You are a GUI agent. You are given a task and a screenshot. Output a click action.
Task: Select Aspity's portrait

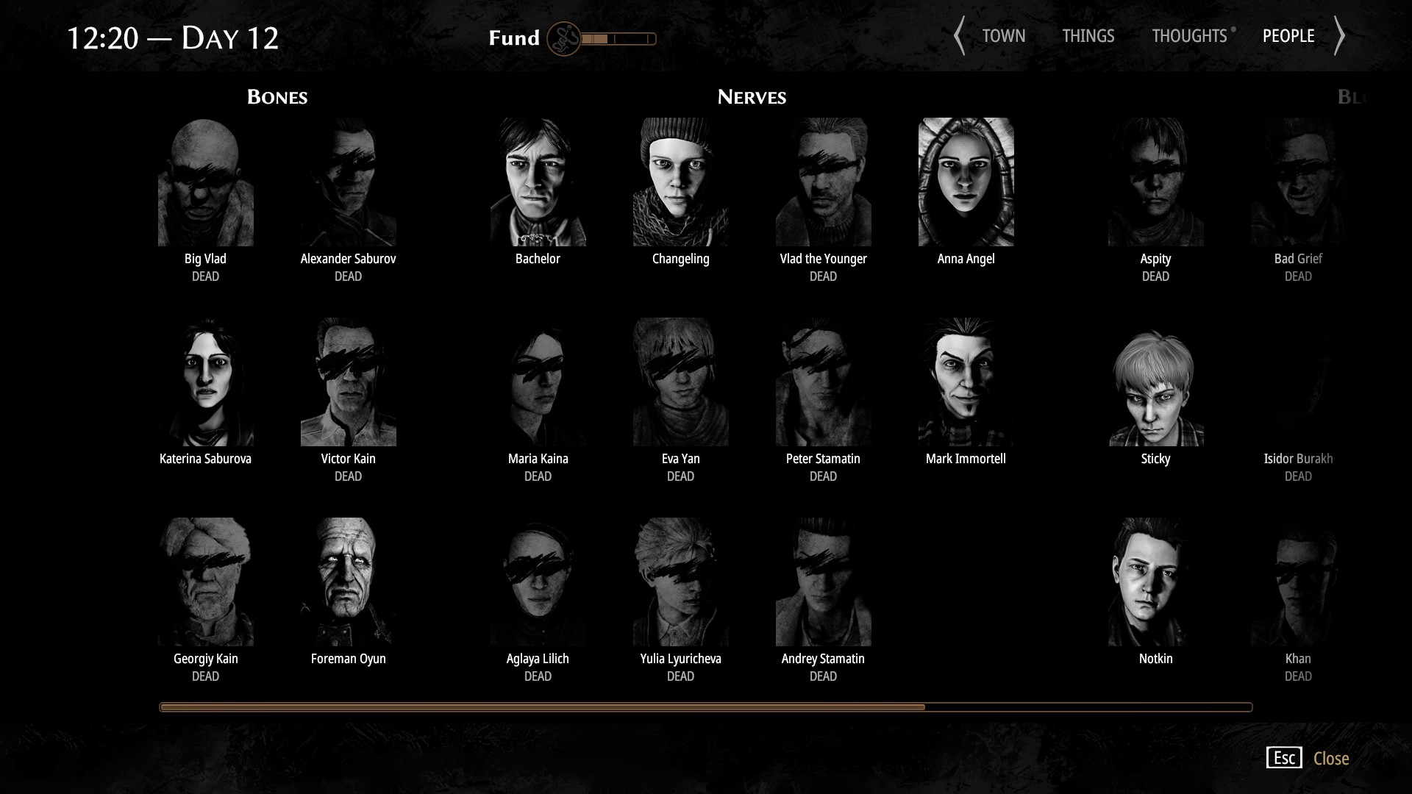[1156, 182]
